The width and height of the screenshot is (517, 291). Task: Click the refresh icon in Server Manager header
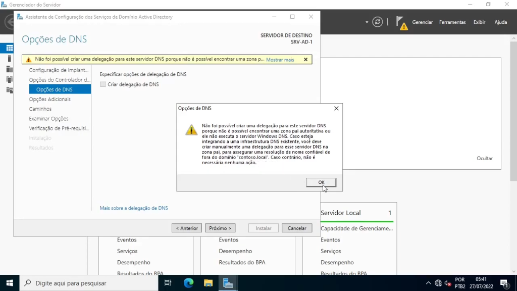point(377,22)
